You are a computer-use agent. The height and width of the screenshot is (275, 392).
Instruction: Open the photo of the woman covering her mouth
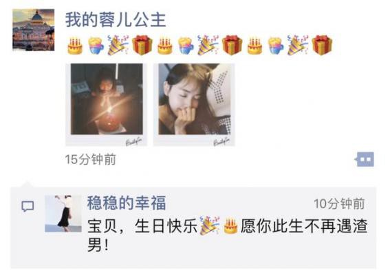(x=194, y=105)
